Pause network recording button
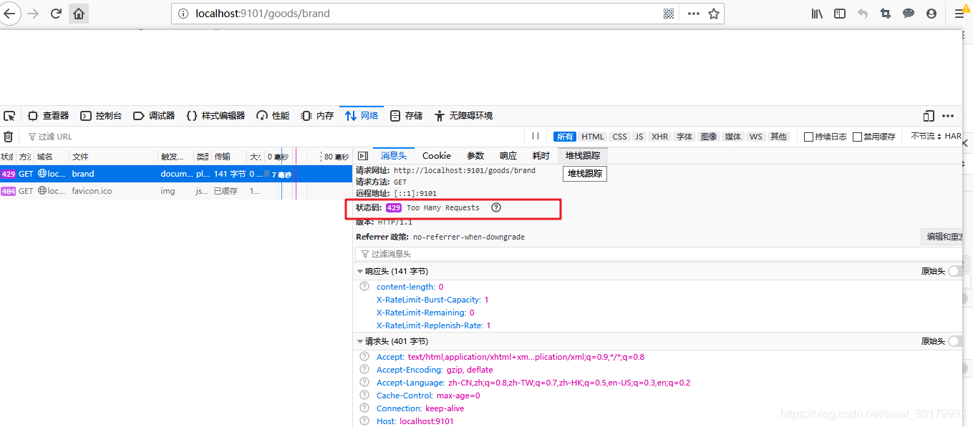The height and width of the screenshot is (427, 973). point(535,137)
